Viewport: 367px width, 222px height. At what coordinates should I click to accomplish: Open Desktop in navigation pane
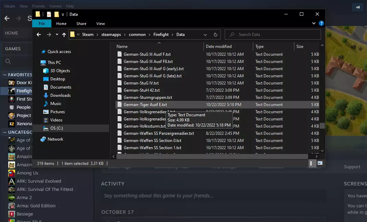[x=58, y=79]
